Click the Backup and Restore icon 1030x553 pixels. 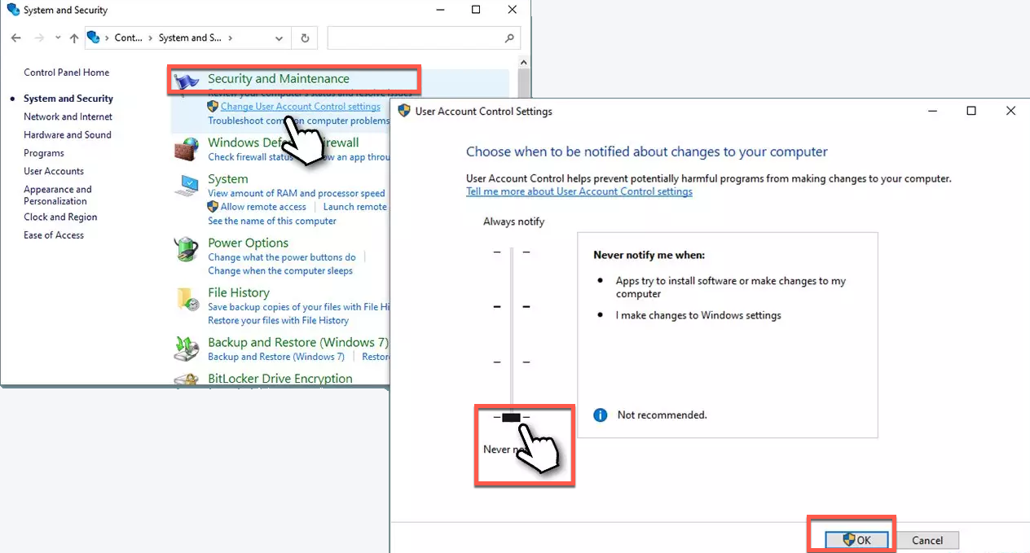187,349
